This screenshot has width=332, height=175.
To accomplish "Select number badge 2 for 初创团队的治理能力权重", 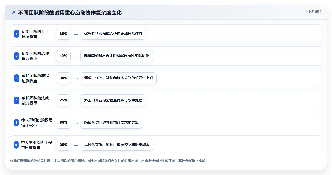I will click(x=17, y=56).
